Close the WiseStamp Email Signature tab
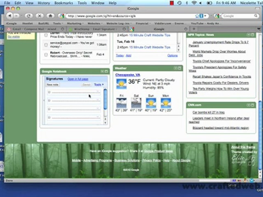Viewport: 263px width, 197px height. tap(124, 29)
